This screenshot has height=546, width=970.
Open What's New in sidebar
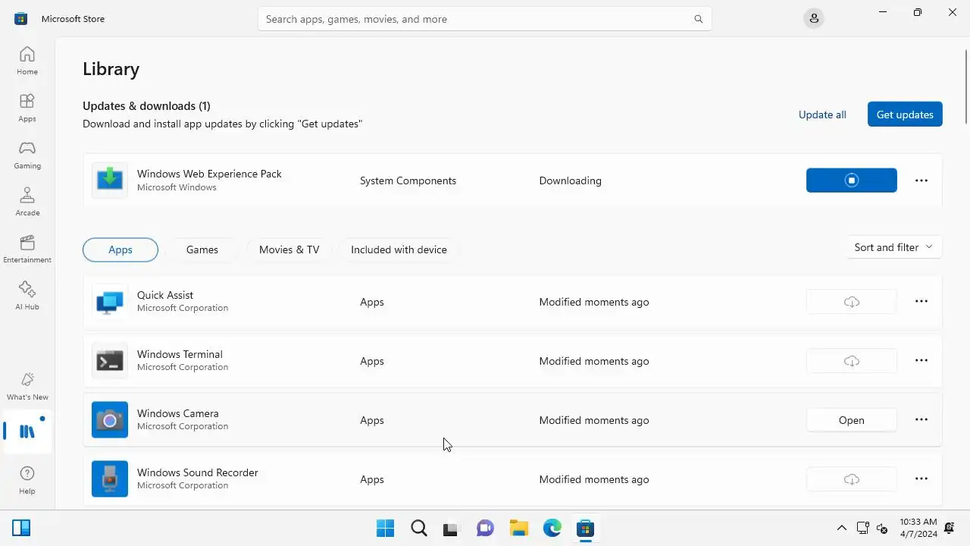pos(27,386)
